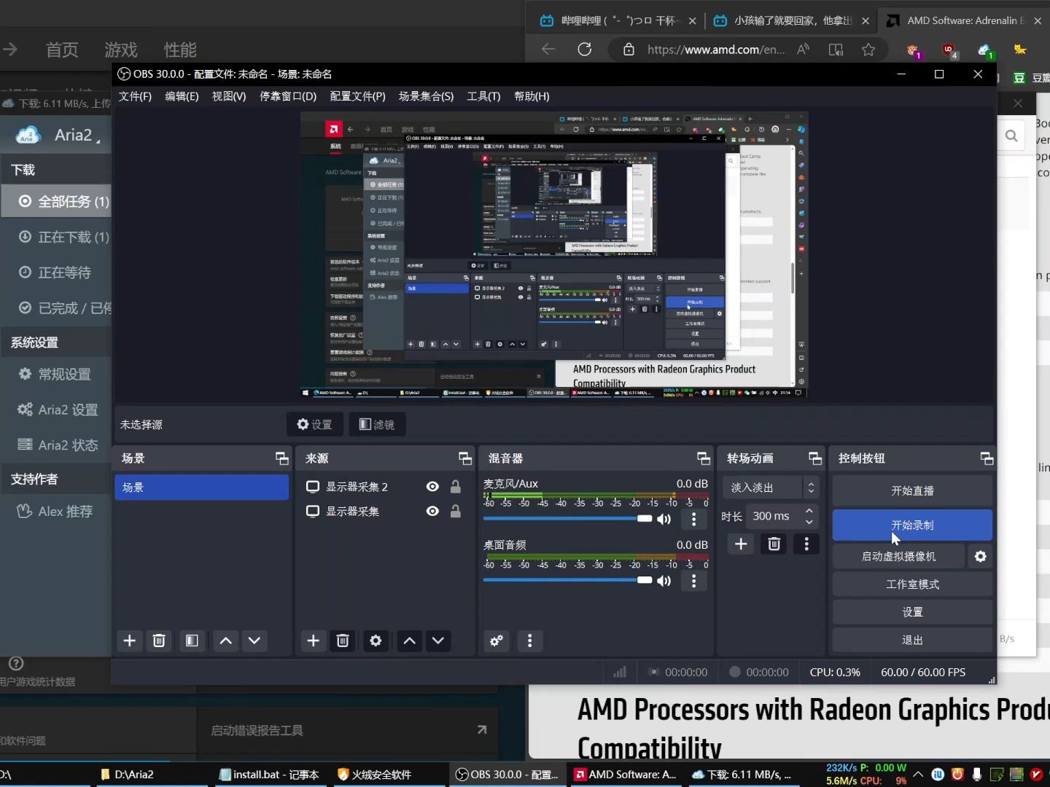Open the 工具(T) menu

point(483,96)
